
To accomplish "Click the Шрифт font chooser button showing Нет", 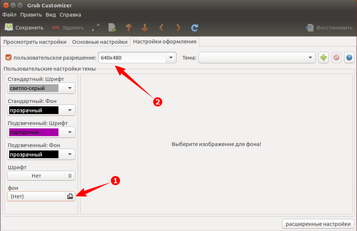I will (x=41, y=176).
